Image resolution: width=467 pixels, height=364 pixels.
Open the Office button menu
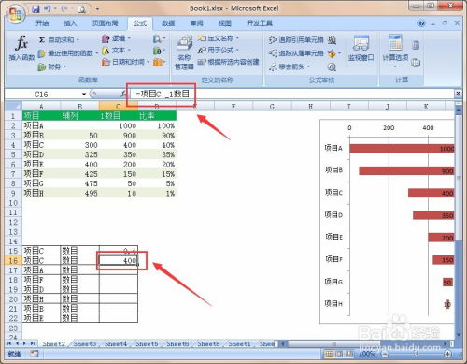[x=16, y=14]
